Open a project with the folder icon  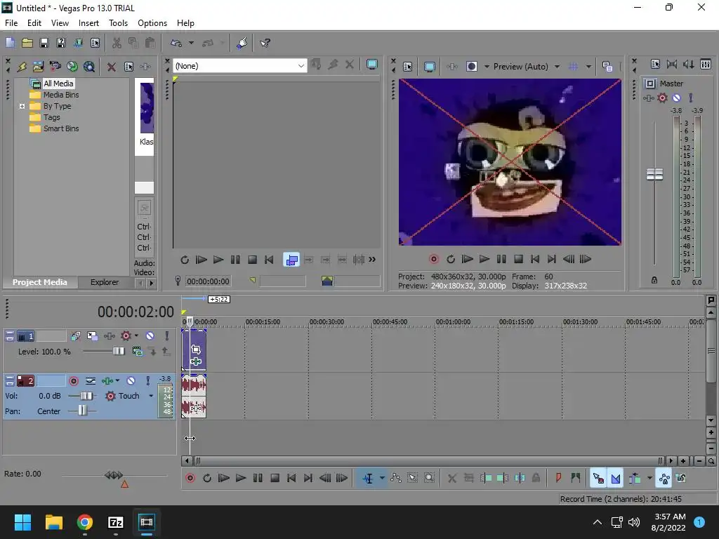(27, 43)
